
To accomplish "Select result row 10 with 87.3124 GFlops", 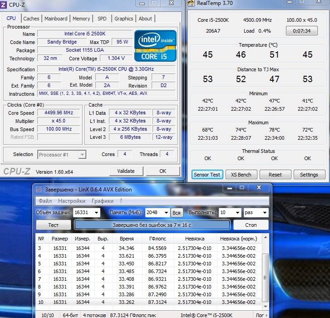I will [148, 302].
